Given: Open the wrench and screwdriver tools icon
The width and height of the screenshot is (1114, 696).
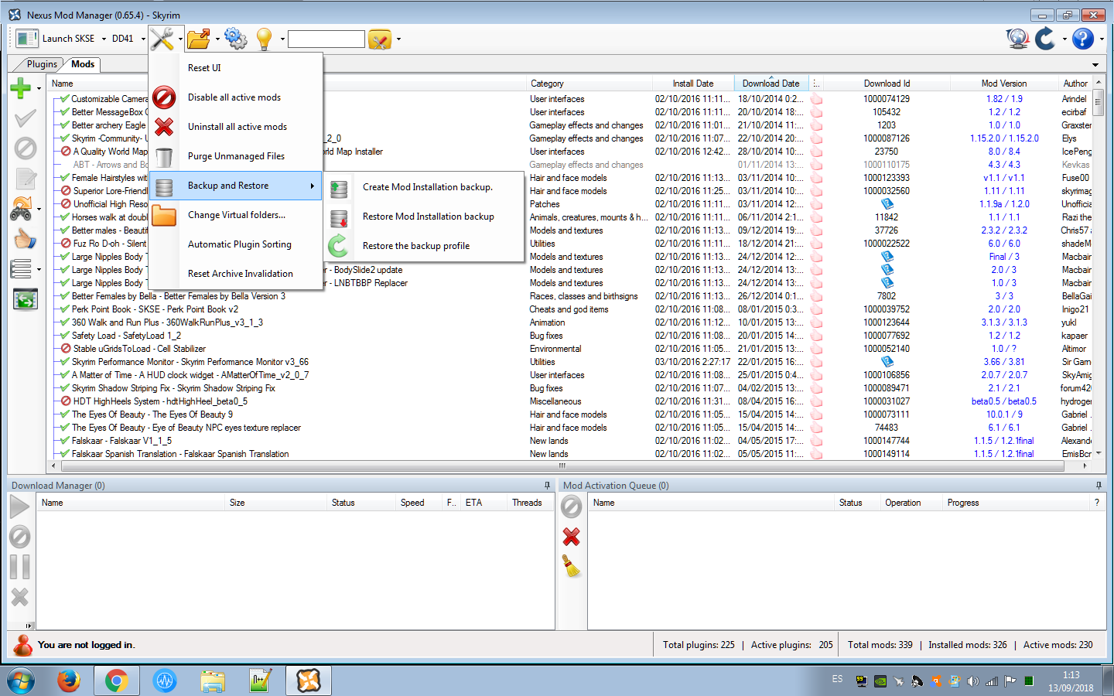Looking at the screenshot, I should 162,39.
